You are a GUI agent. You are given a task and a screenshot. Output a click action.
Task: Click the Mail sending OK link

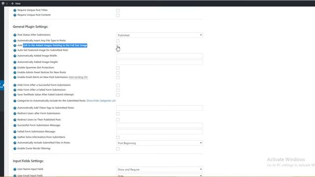78,77
